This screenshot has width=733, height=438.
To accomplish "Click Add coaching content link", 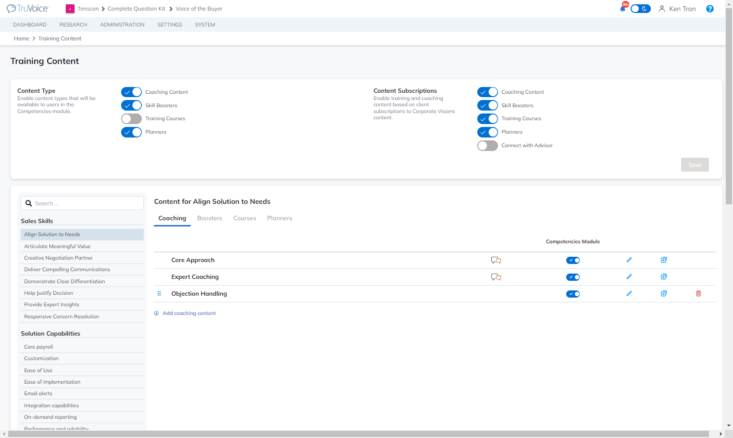I will click(189, 313).
